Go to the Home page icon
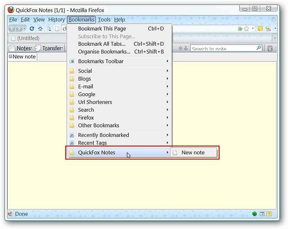Image resolution: width=288 pixels, height=229 pixels. pos(40,29)
